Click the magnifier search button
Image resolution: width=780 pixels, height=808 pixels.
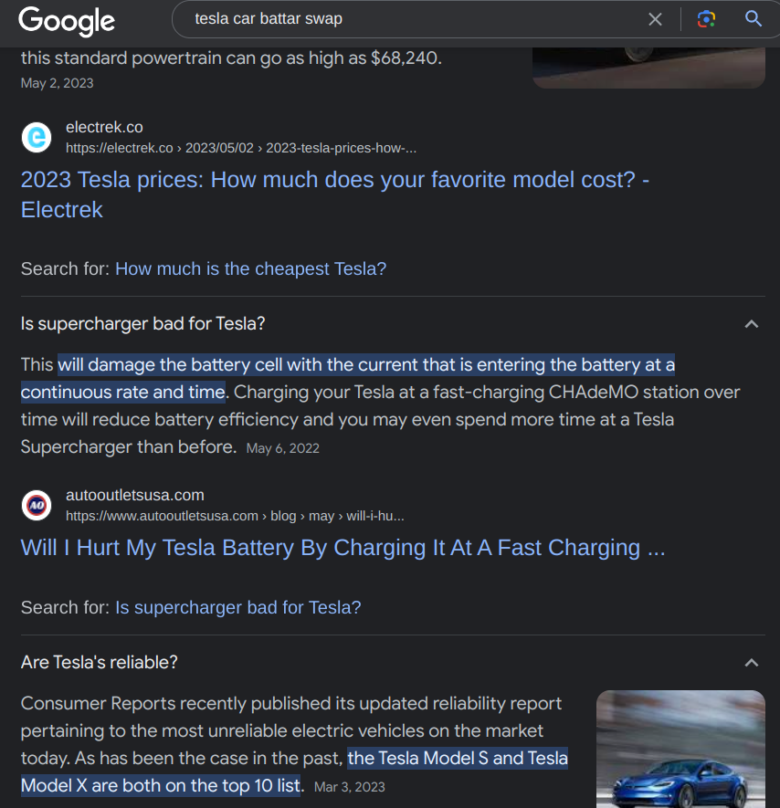point(754,19)
